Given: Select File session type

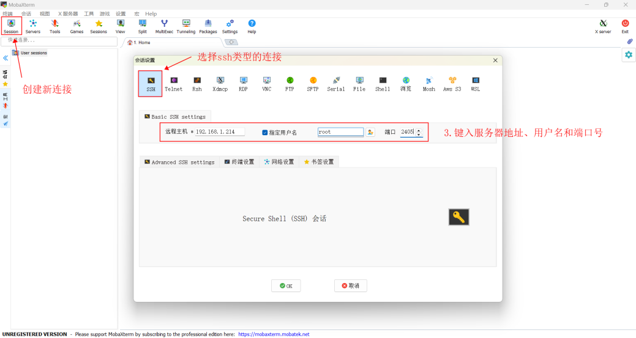Looking at the screenshot, I should tap(359, 84).
